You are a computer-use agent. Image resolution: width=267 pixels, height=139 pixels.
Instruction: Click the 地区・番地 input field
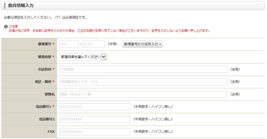click(x=143, y=82)
